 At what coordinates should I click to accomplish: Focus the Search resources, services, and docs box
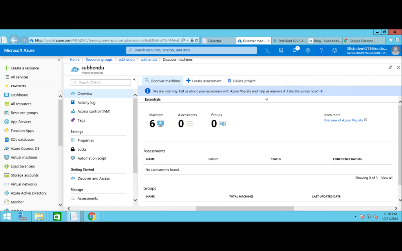191,50
